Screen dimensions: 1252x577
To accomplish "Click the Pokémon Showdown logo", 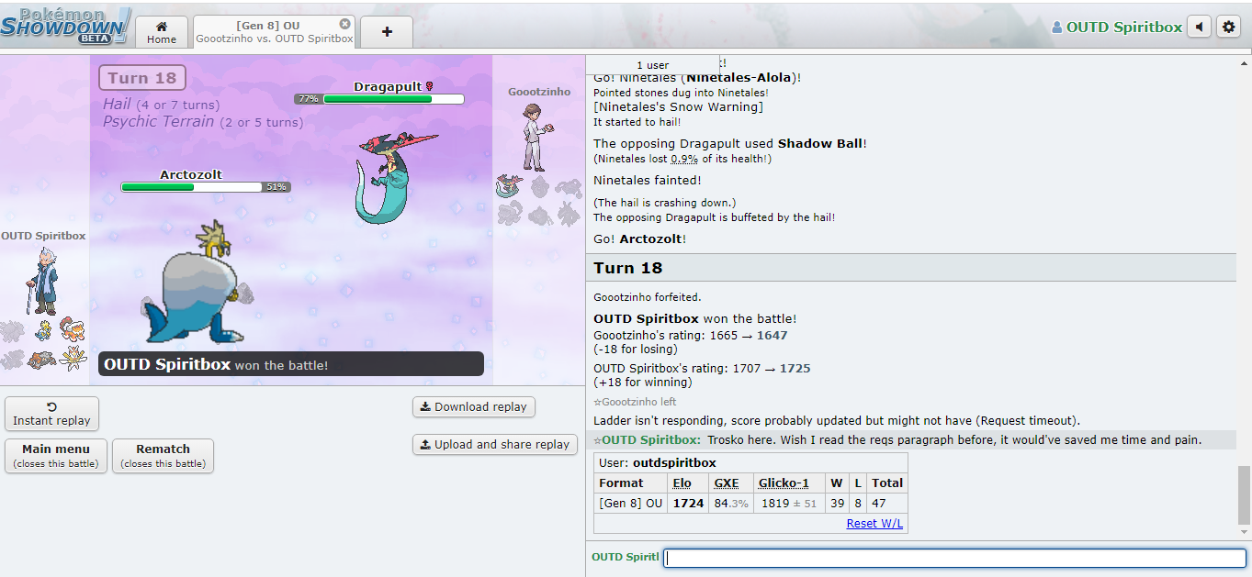I will click(x=64, y=25).
